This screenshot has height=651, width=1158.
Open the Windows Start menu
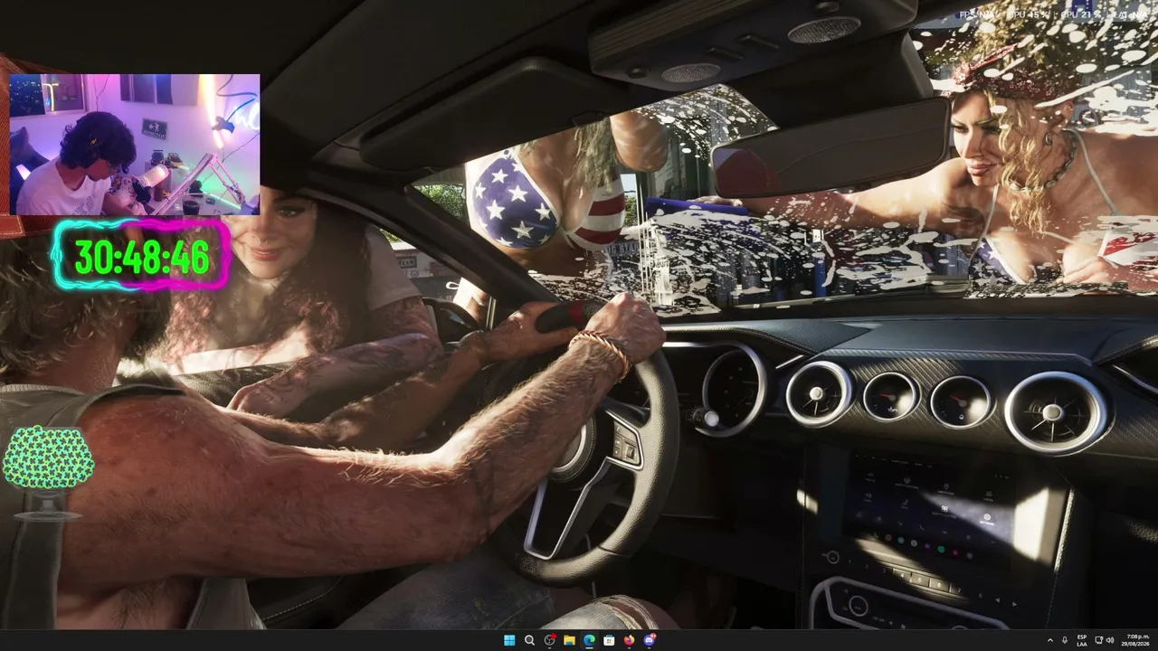click(509, 640)
